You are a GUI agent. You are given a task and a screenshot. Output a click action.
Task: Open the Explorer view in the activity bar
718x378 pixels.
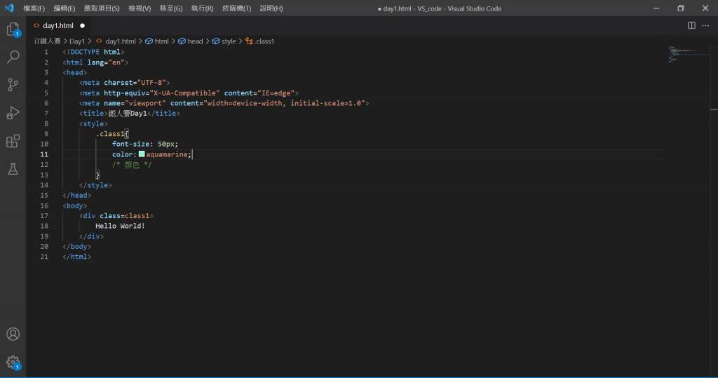[x=13, y=29]
